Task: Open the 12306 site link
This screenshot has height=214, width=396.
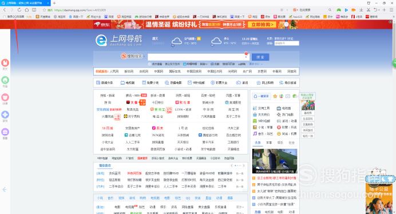Action: pyautogui.click(x=183, y=109)
